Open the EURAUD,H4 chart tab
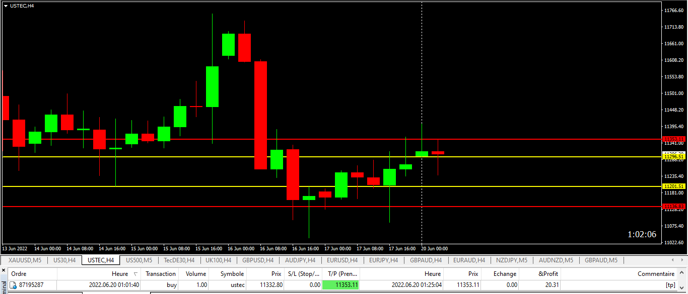Viewport: 688px width, 294px height. pyautogui.click(x=469, y=260)
